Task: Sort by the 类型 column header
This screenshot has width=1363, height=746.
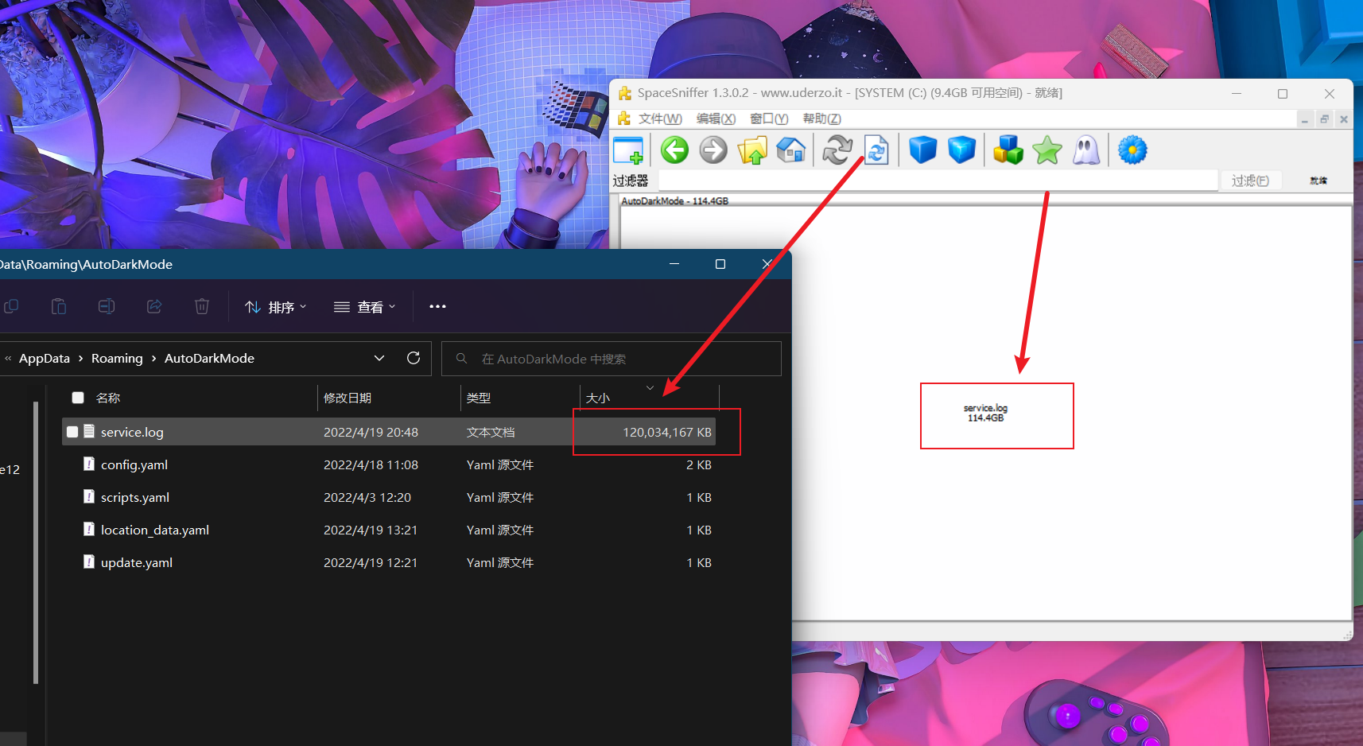Action: tap(479, 398)
